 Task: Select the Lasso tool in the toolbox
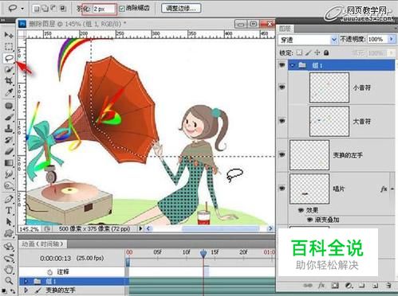(x=9, y=58)
